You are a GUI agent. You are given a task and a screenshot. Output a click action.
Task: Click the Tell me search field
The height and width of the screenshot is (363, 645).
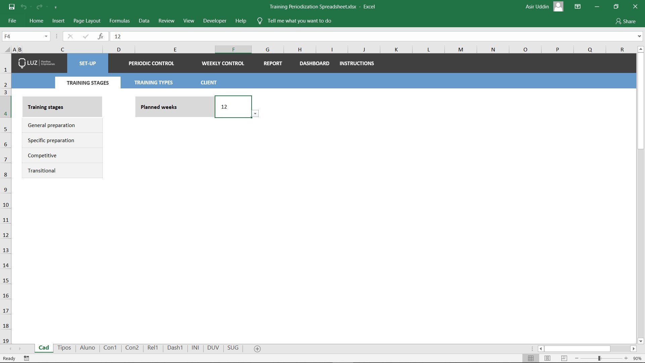[299, 21]
